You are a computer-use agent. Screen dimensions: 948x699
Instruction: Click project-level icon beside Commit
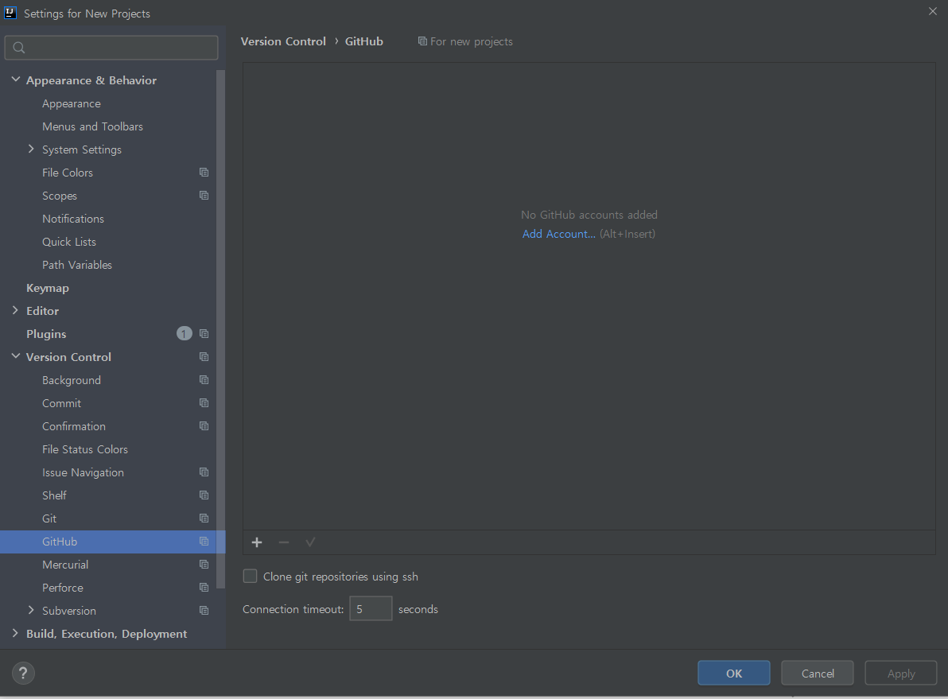pos(204,402)
